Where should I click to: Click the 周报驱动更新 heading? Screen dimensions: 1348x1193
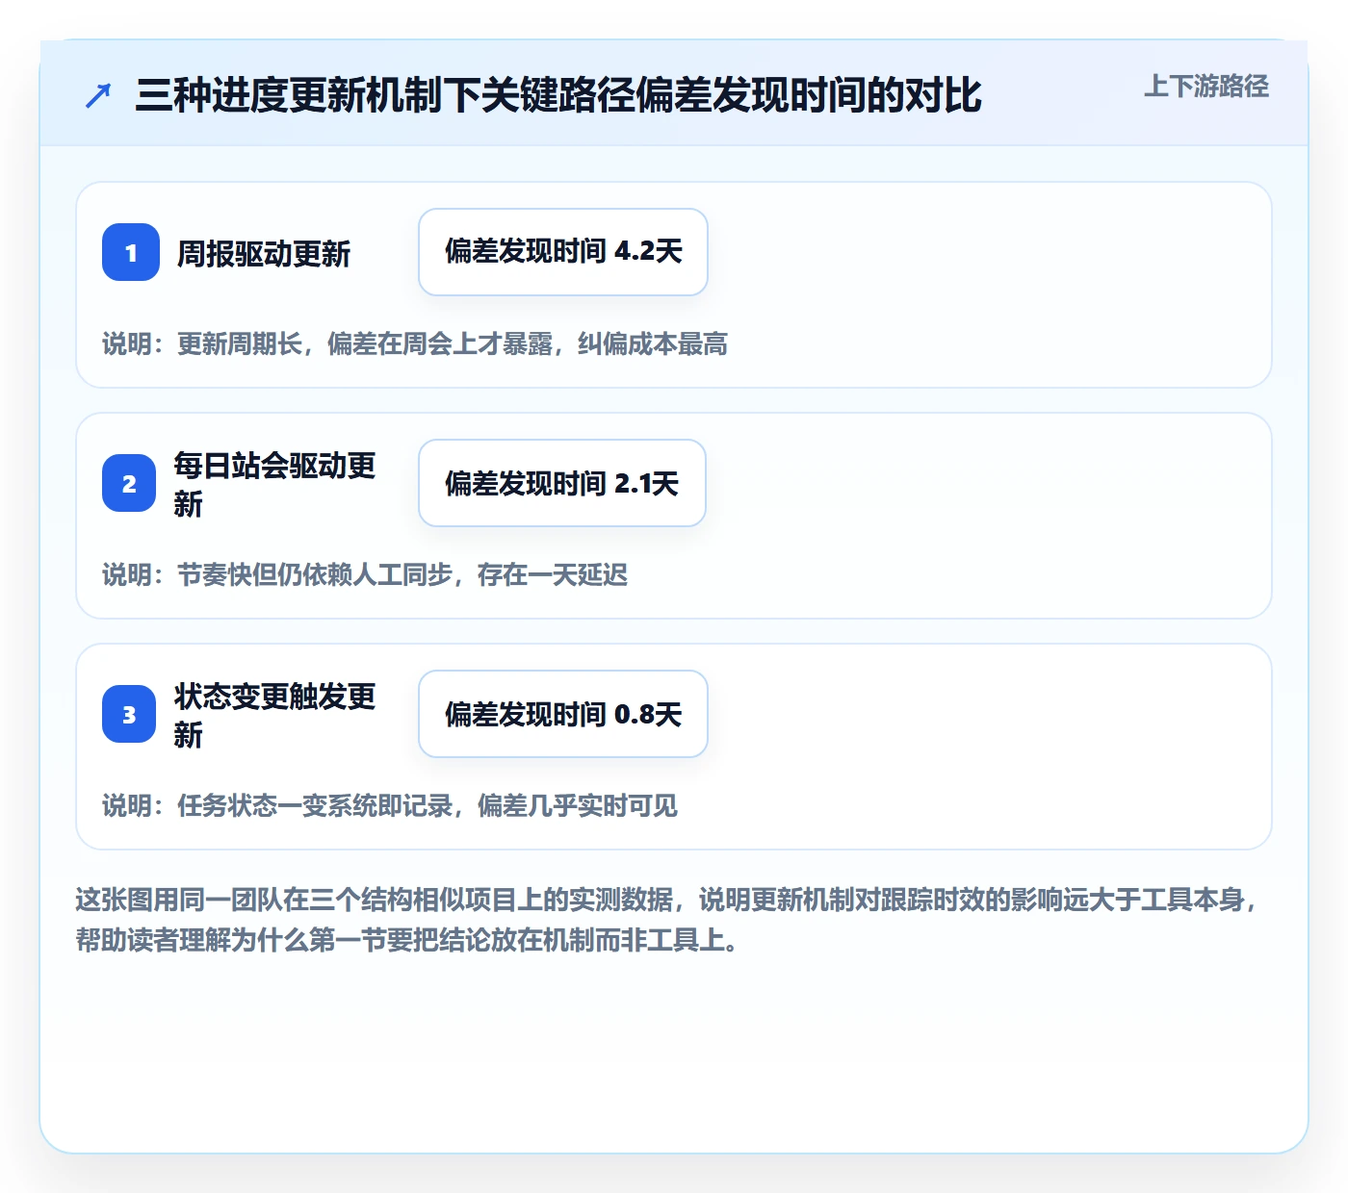263,254
